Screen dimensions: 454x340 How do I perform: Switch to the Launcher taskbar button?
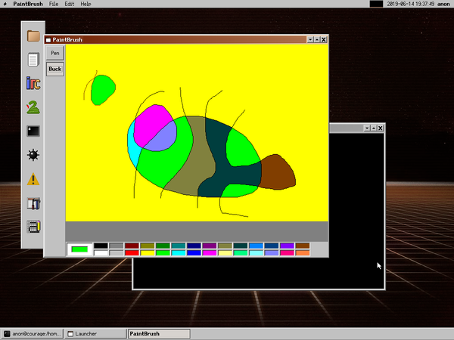[95, 334]
